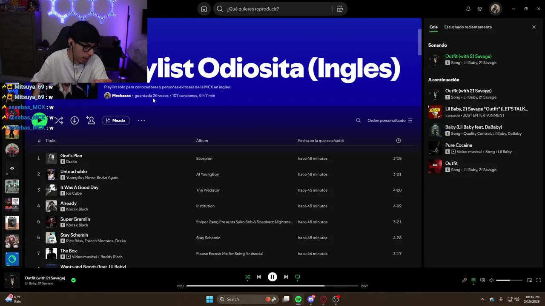Toggle the queue panel icon in the player bar
Screen dimensions: 545x306
473,280
